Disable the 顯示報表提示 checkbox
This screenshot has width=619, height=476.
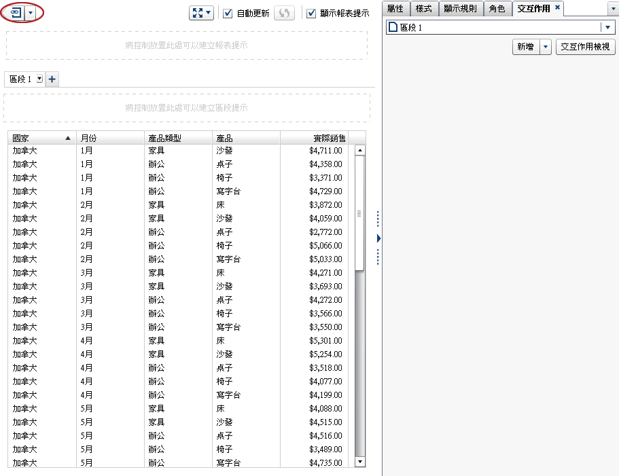[310, 12]
